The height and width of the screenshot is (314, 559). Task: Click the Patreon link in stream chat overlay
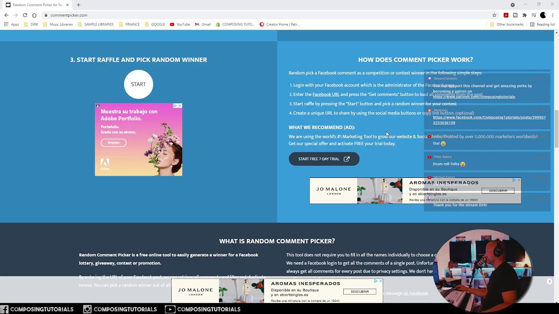tap(474, 97)
